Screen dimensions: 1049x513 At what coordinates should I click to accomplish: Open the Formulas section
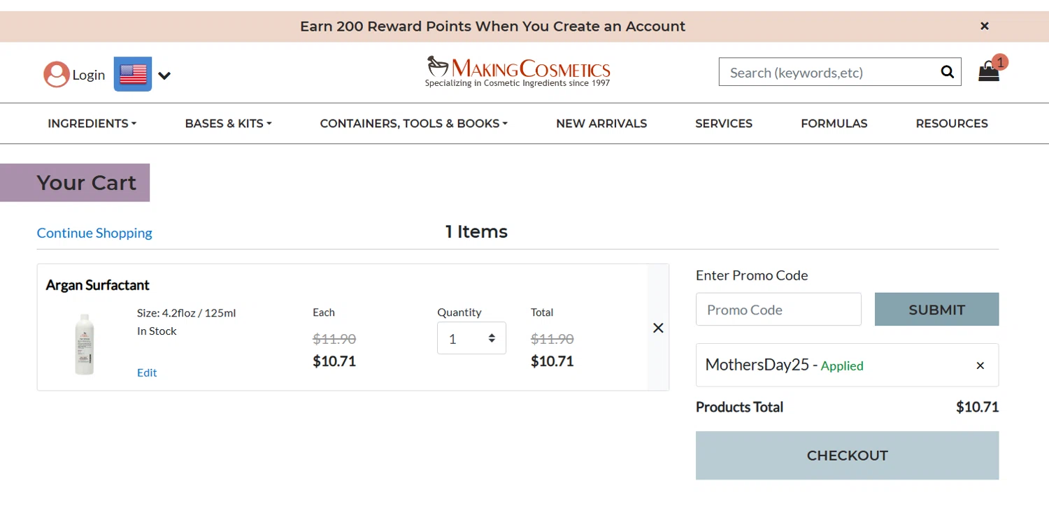point(834,124)
